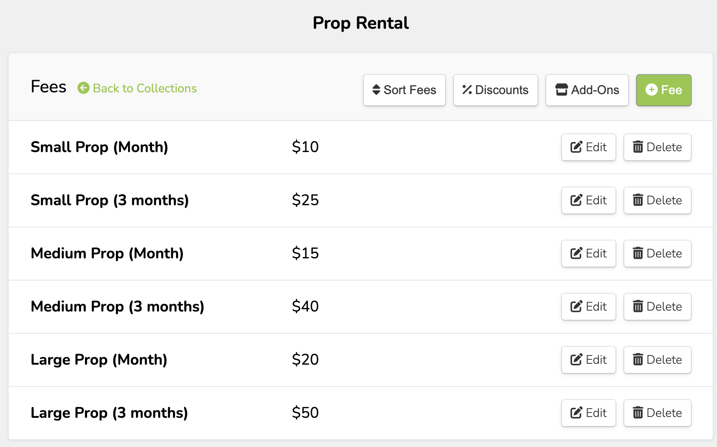The height and width of the screenshot is (447, 717).
Task: Delete the Small Prop (3 months) fee
Action: click(x=657, y=200)
